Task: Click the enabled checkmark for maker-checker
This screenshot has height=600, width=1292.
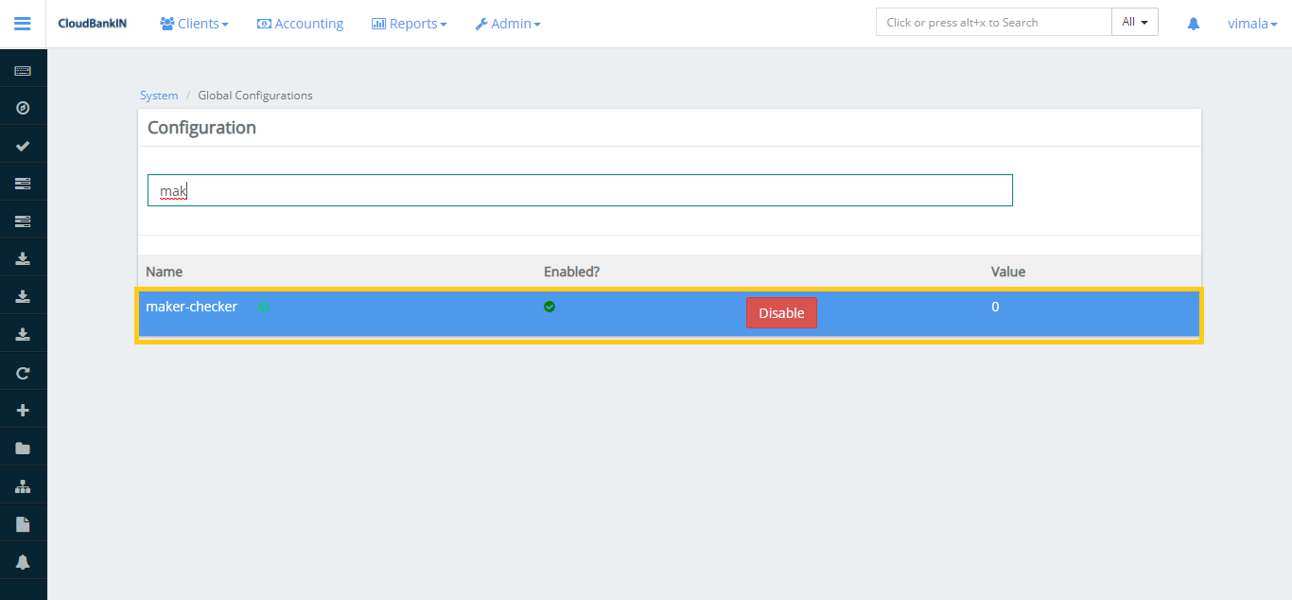Action: coord(550,306)
